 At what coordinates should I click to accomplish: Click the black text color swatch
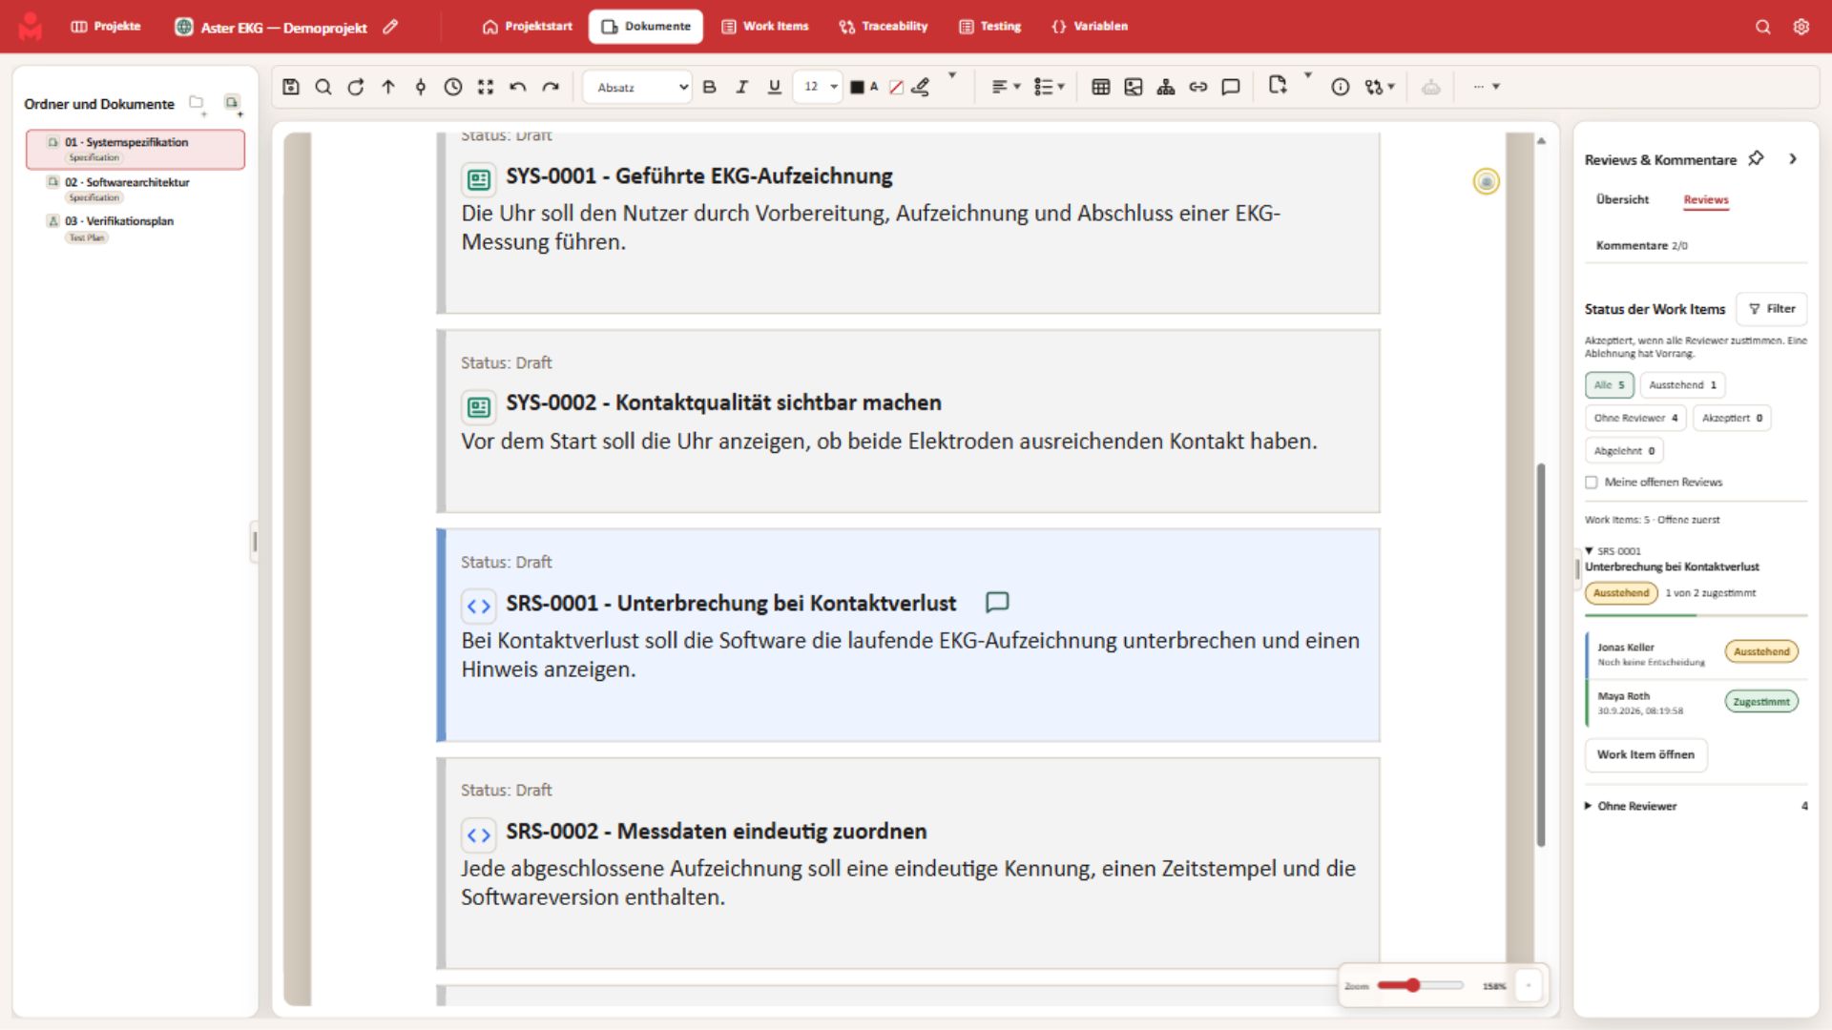[x=857, y=88]
